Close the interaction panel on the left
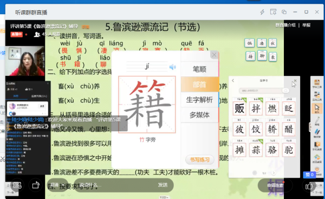325x199 pixels. click(x=48, y=83)
